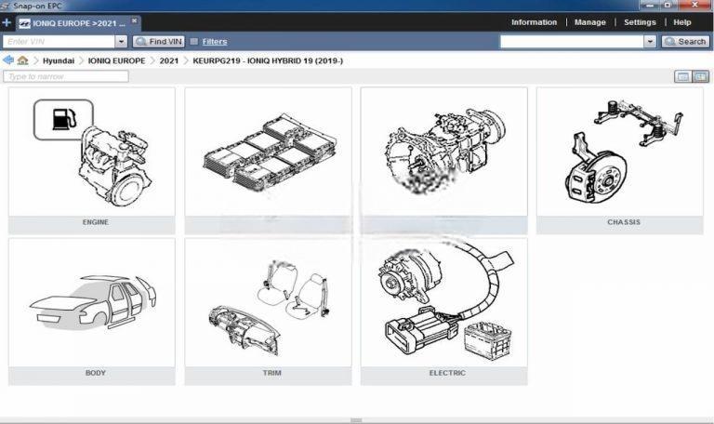Select Hyundai in the breadcrumb
The width and height of the screenshot is (714, 424).
click(x=59, y=60)
